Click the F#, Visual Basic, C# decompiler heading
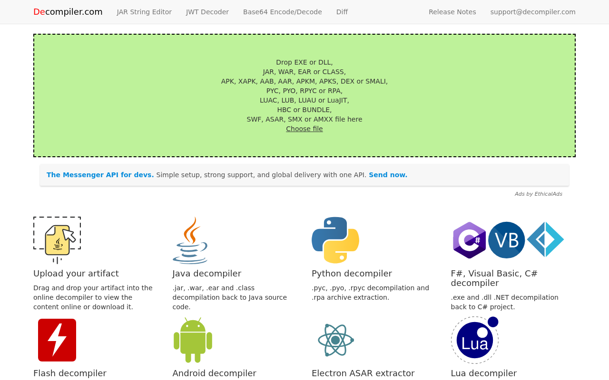This screenshot has width=609, height=380. (x=494, y=278)
